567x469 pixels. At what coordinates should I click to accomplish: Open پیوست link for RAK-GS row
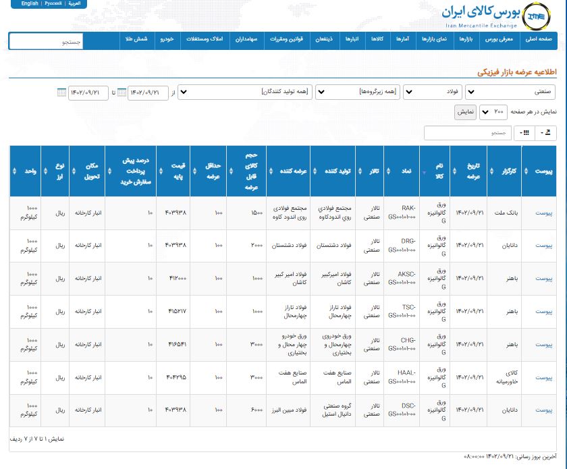pyautogui.click(x=543, y=213)
